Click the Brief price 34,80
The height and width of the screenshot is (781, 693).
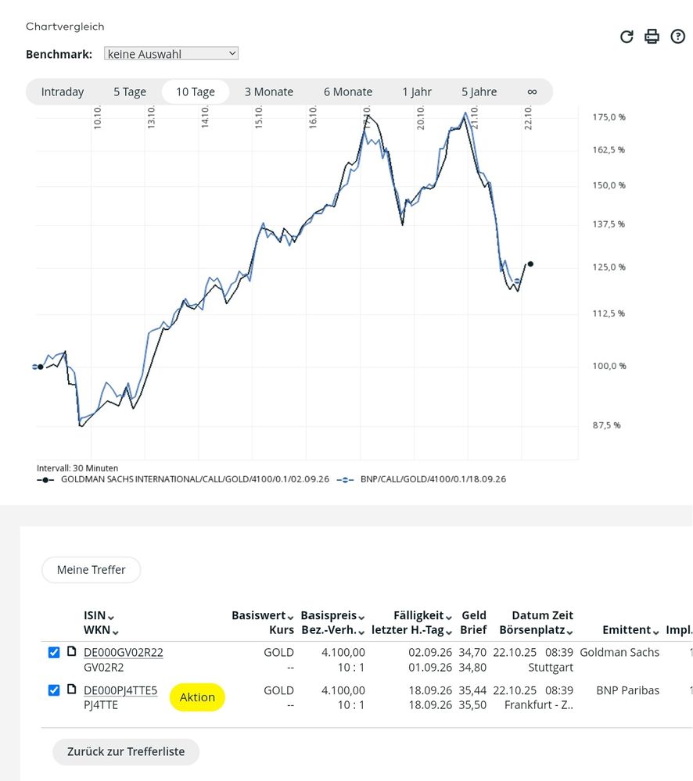pyautogui.click(x=472, y=668)
